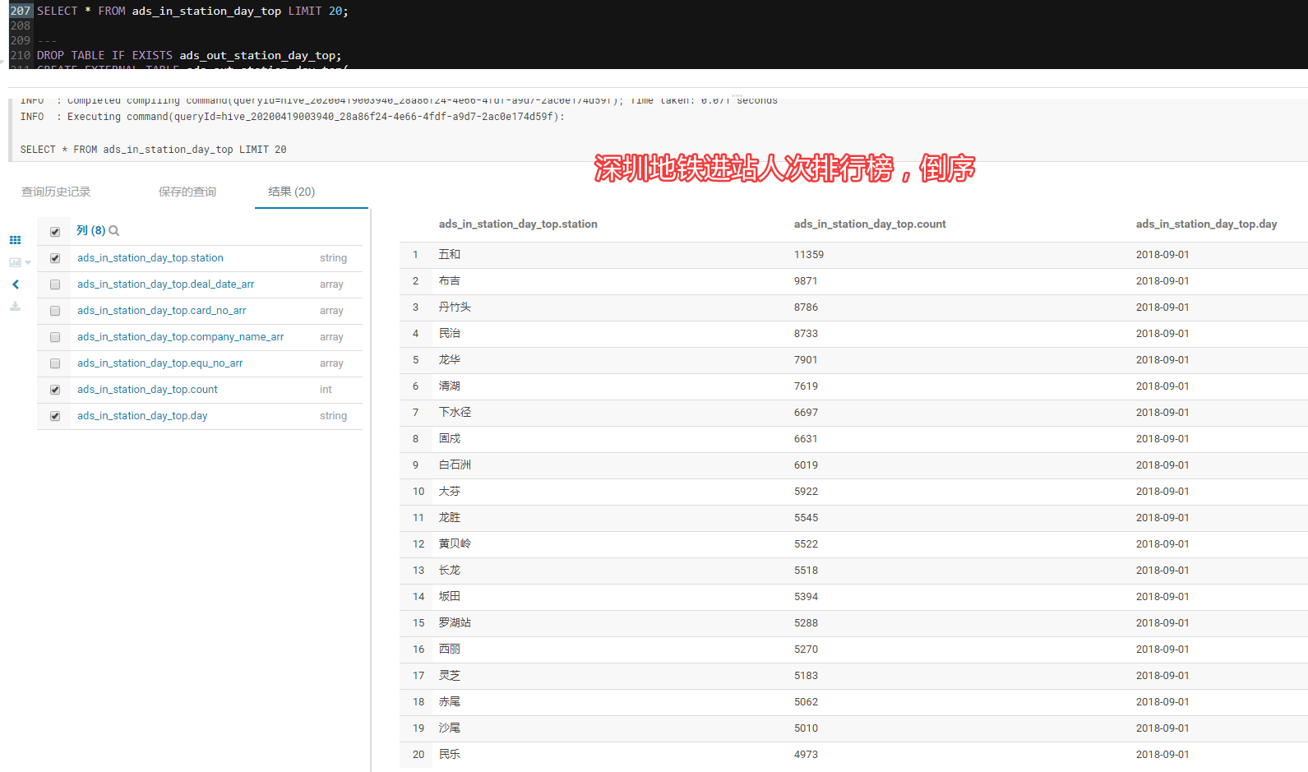Click the string type label beside station
The height and width of the screenshot is (772, 1308).
333,258
